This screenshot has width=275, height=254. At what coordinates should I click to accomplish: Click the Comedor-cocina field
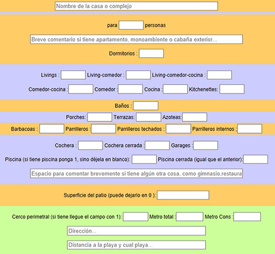pyautogui.click(x=81, y=89)
